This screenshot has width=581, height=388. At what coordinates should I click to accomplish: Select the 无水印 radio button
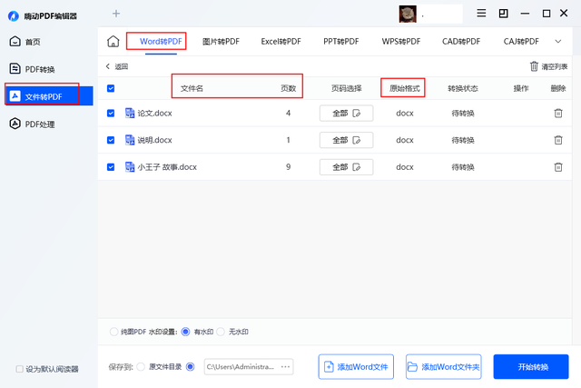click(221, 332)
